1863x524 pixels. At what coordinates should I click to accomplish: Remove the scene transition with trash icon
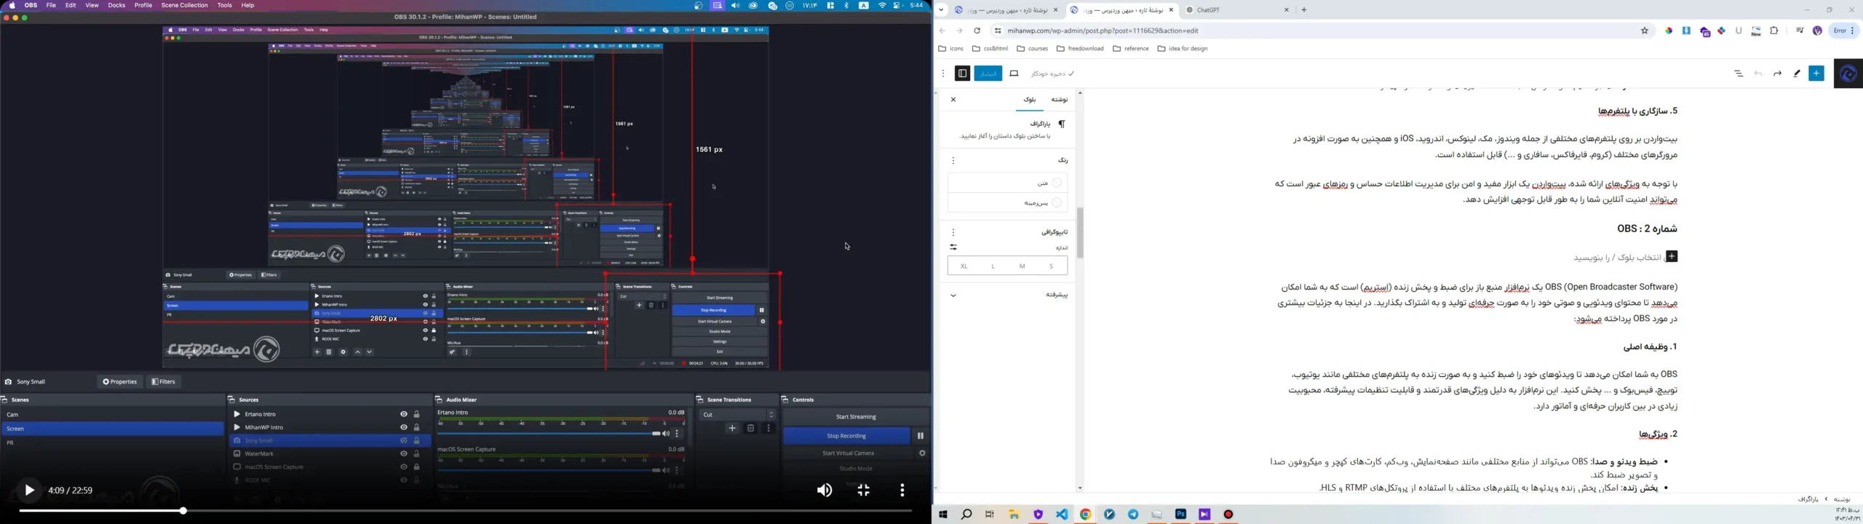pos(751,429)
